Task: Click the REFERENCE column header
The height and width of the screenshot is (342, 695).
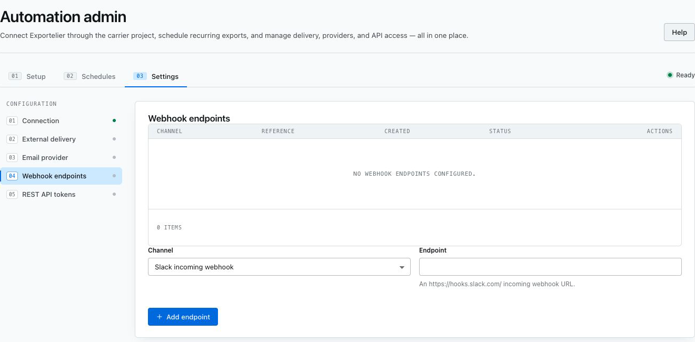Action: tap(278, 131)
